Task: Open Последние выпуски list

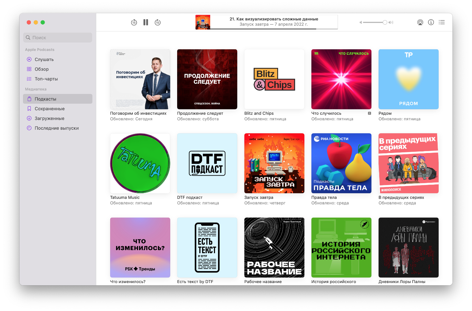Action: 58,128
